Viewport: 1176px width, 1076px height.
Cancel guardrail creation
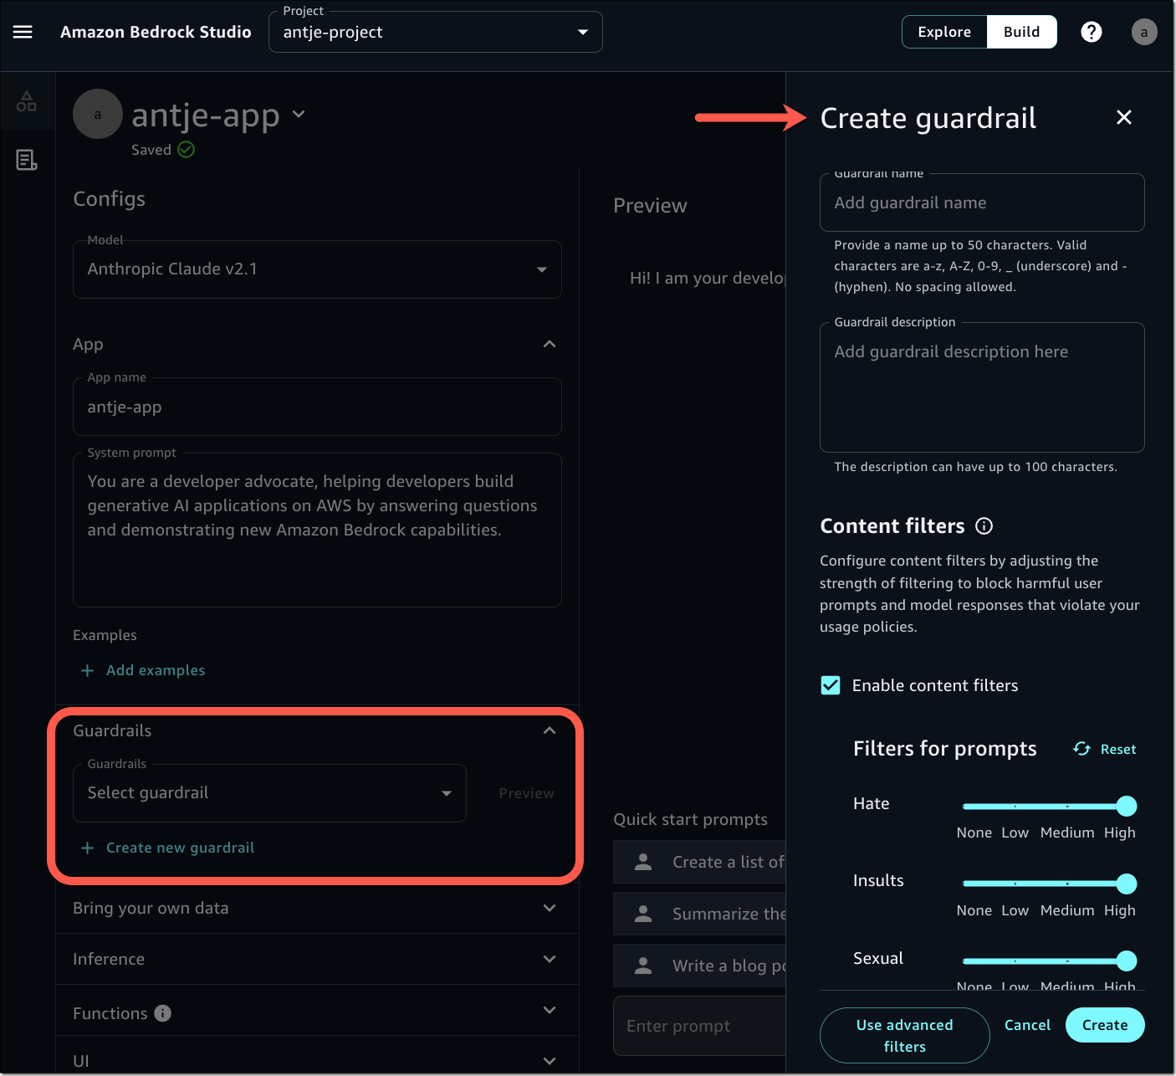coord(1027,1025)
